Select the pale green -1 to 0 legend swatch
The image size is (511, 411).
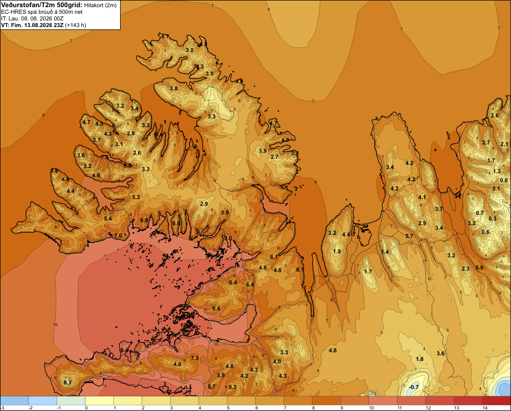coord(71,401)
